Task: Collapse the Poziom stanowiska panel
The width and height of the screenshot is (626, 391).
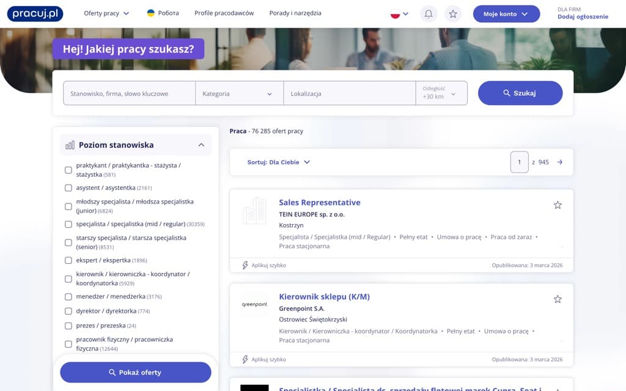Action: tap(201, 145)
